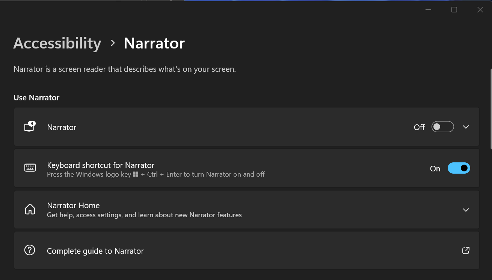Click the vertical scrollbar thumb
The width and height of the screenshot is (492, 280).
tap(490, 109)
